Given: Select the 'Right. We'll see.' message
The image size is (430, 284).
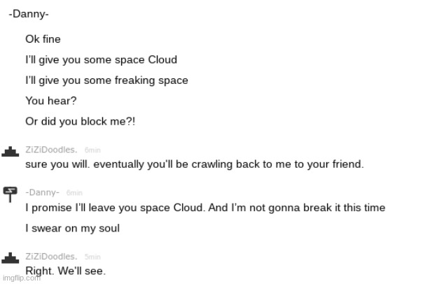Looking at the screenshot, I should click(66, 271).
